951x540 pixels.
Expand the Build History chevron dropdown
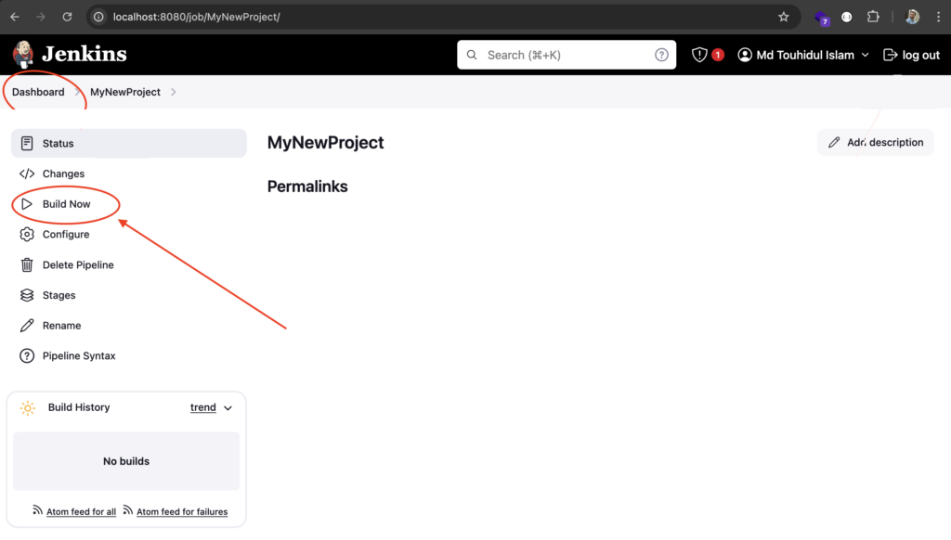click(x=228, y=408)
